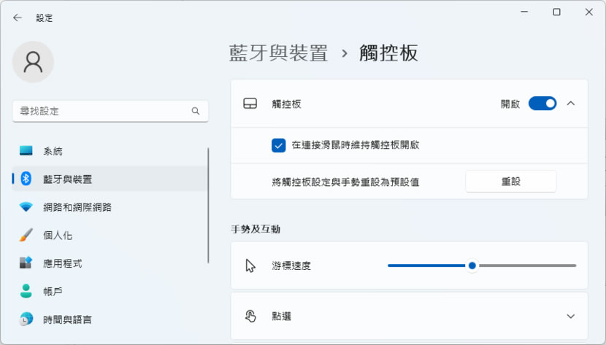Image resolution: width=606 pixels, height=345 pixels.
Task: Click the Bluetooth icon in sidebar
Action: coord(26,179)
